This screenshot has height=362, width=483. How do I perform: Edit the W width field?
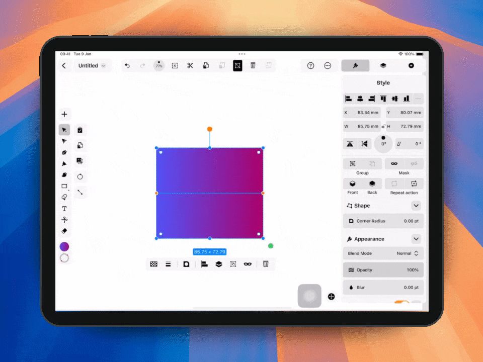[362, 126]
